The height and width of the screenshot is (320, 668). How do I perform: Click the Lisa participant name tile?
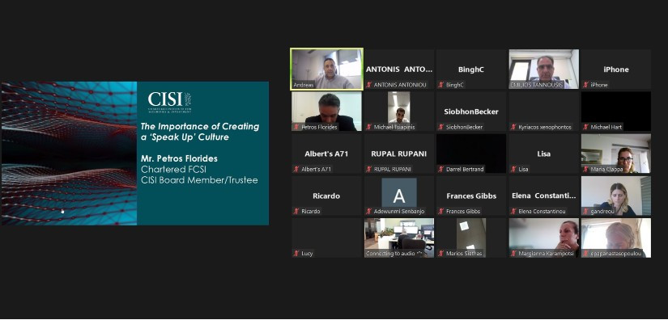coord(543,154)
